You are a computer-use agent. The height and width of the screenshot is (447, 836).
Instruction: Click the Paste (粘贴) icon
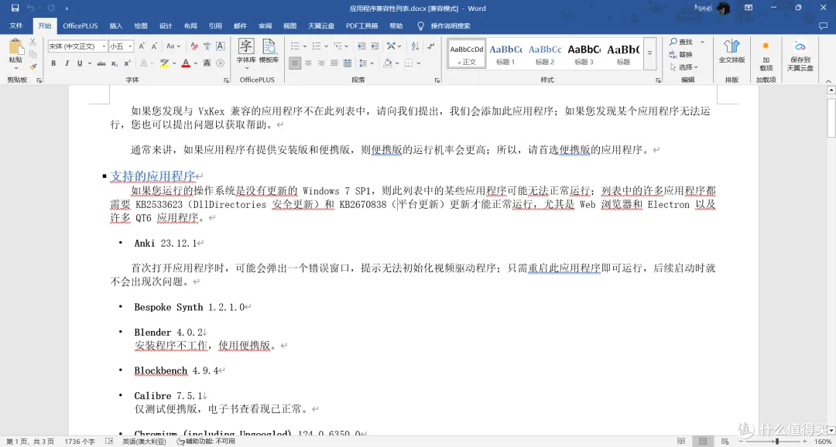(x=15, y=50)
